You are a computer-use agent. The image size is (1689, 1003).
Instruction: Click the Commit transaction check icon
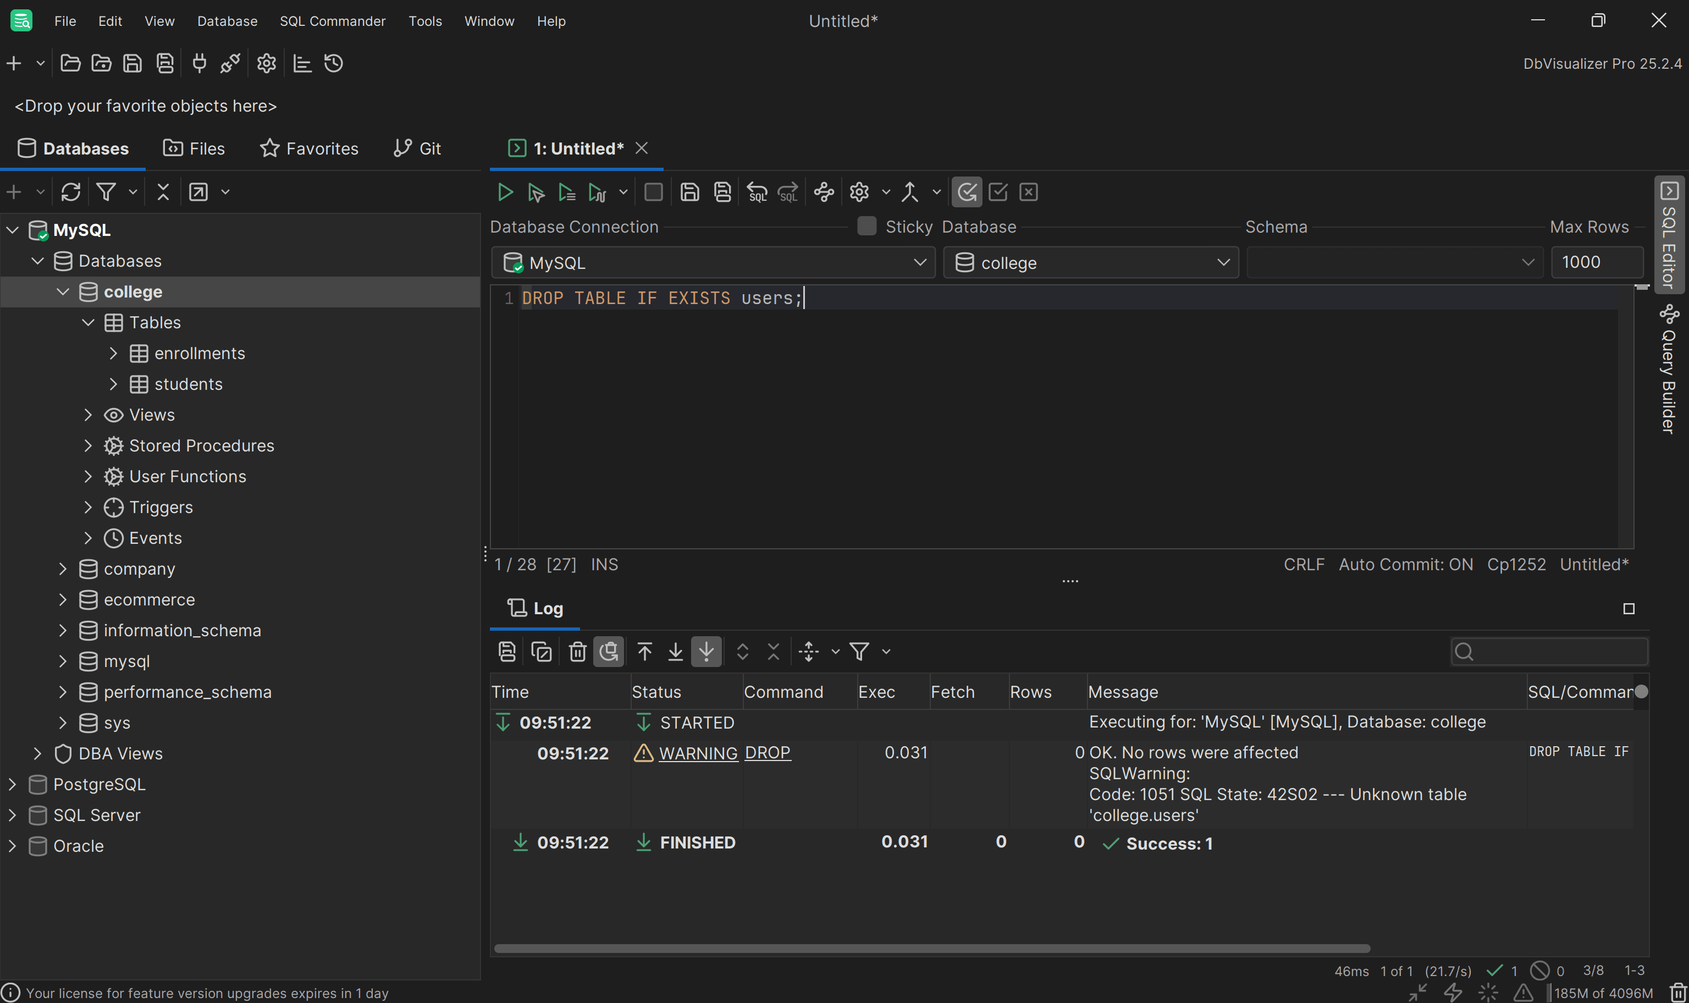click(x=998, y=192)
